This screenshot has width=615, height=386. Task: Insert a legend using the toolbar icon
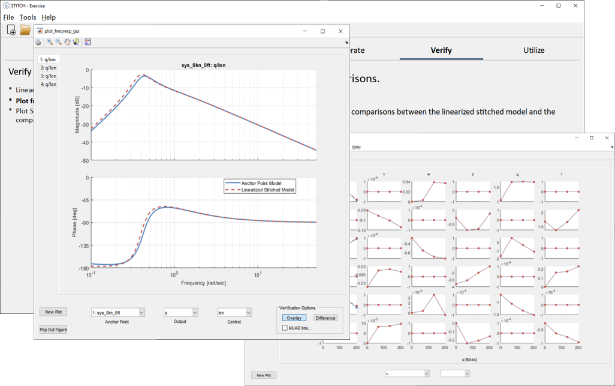click(88, 41)
